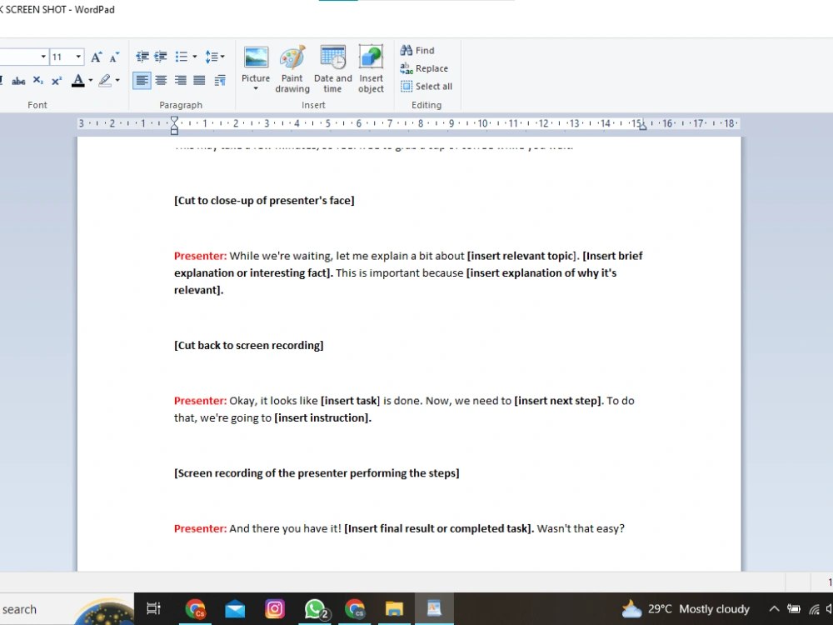833x625 pixels.
Task: Click the text '[insert relevant topic]'
Action: [521, 256]
